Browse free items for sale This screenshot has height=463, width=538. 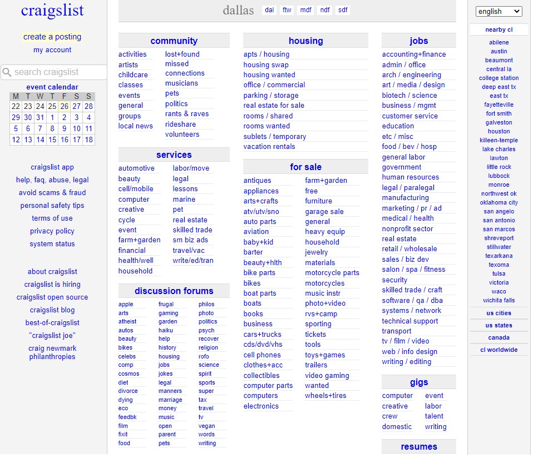311,191
